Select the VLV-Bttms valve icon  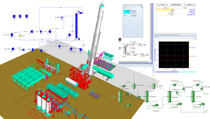tap(143, 54)
